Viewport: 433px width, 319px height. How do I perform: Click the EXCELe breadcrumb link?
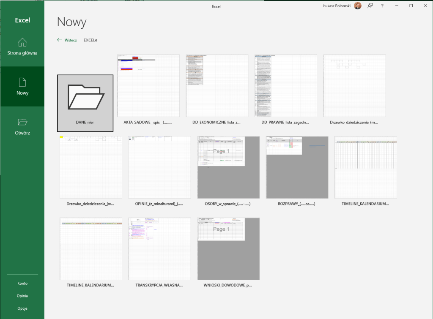click(90, 40)
